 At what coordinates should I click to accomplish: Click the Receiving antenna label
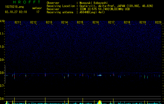[60, 12]
